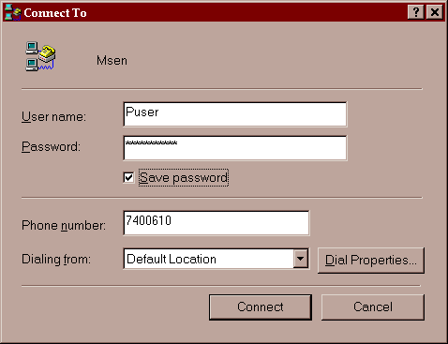The image size is (448, 344).
Task: Click the Save password label
Action: [184, 178]
